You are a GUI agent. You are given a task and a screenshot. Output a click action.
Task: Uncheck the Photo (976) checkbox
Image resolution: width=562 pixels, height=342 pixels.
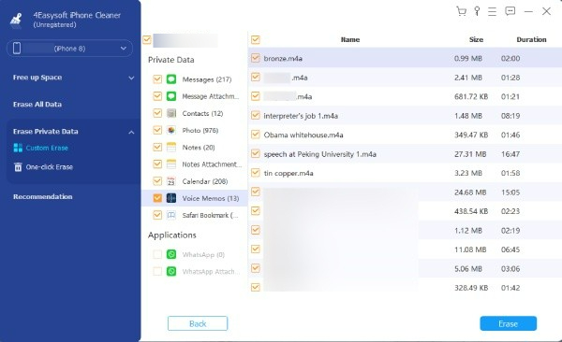point(157,130)
